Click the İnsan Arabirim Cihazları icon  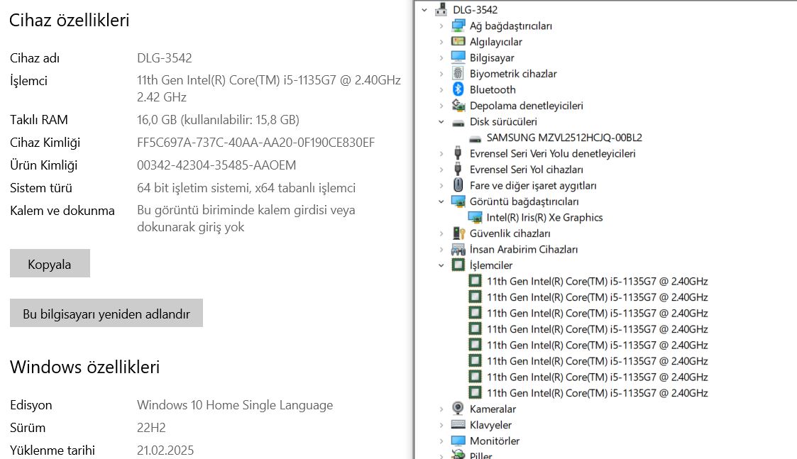[458, 250]
